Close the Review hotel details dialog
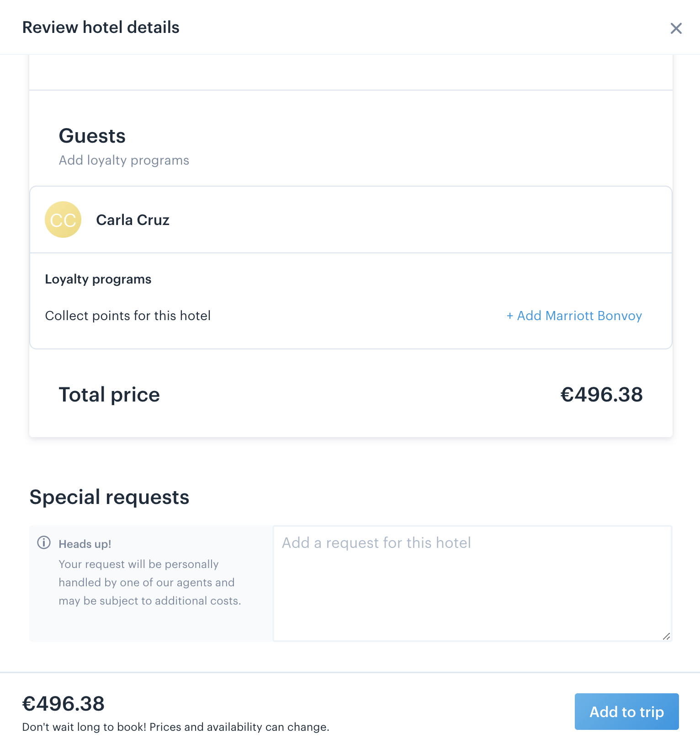The width and height of the screenshot is (700, 750). pos(676,28)
